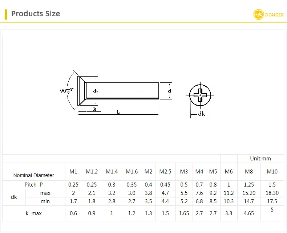Select the M4 column header
Screen dimensions: 287x233
(199, 172)
